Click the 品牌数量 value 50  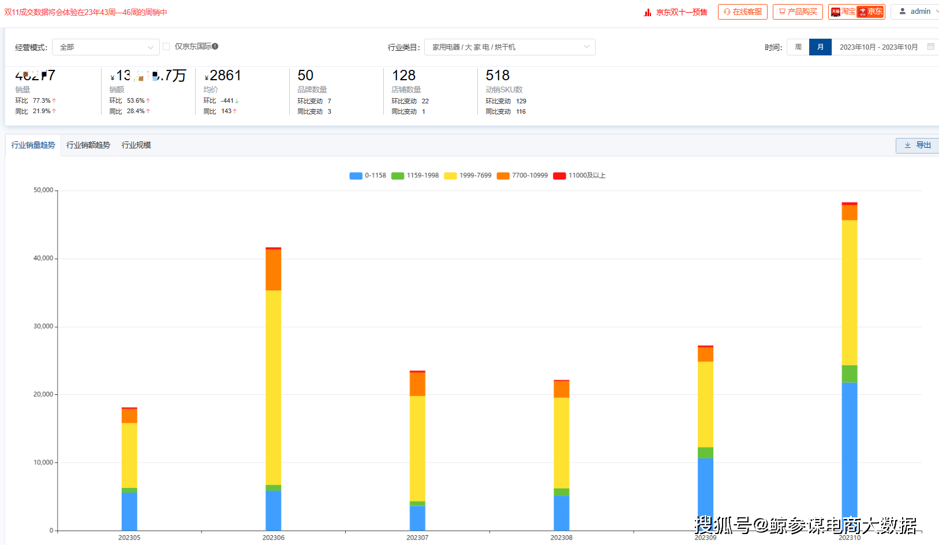click(x=305, y=76)
